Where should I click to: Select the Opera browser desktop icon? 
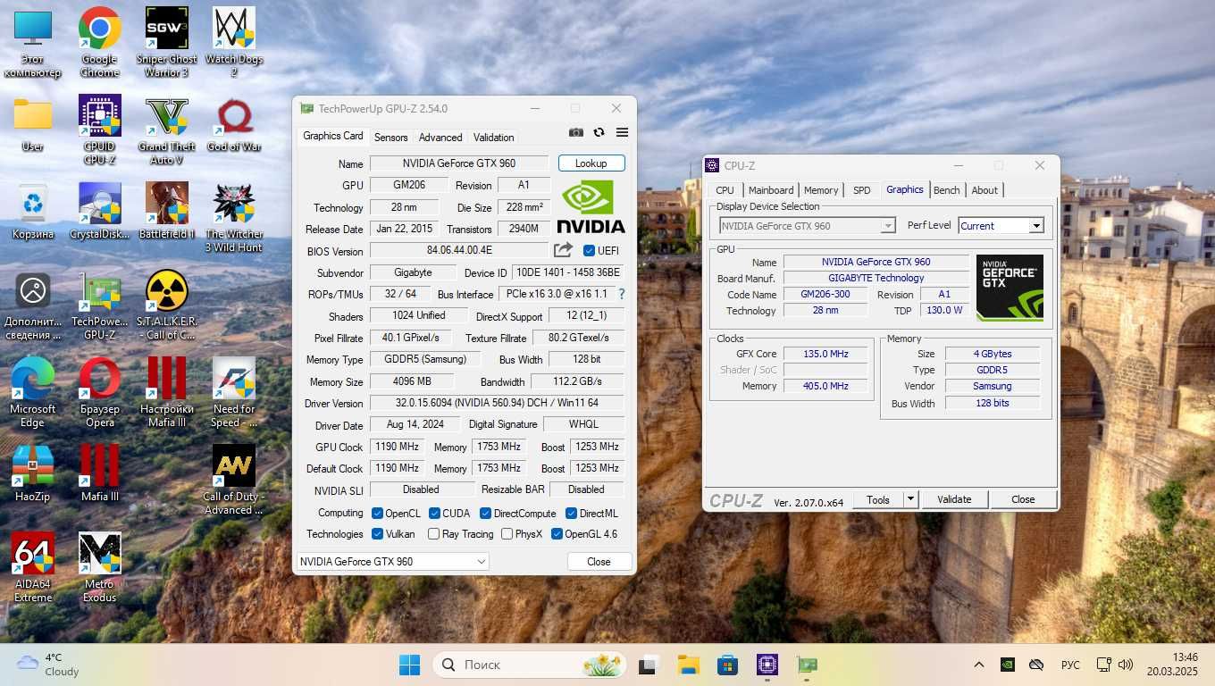pyautogui.click(x=100, y=393)
